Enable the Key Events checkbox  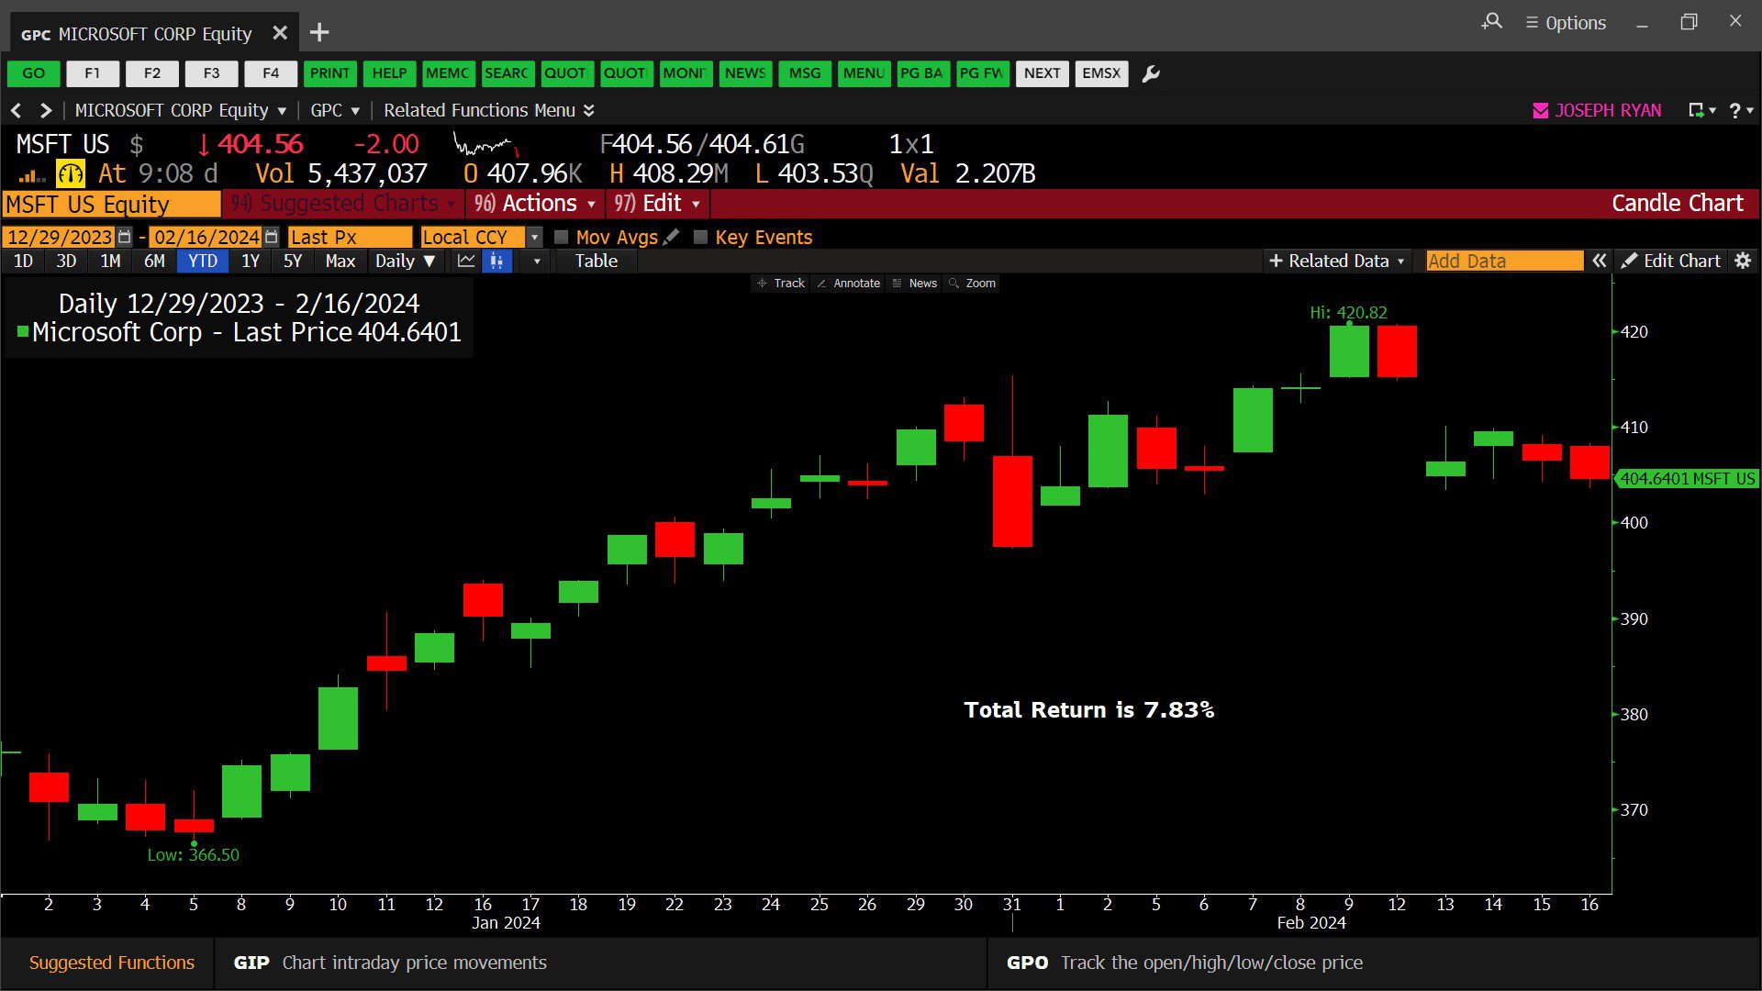(700, 237)
